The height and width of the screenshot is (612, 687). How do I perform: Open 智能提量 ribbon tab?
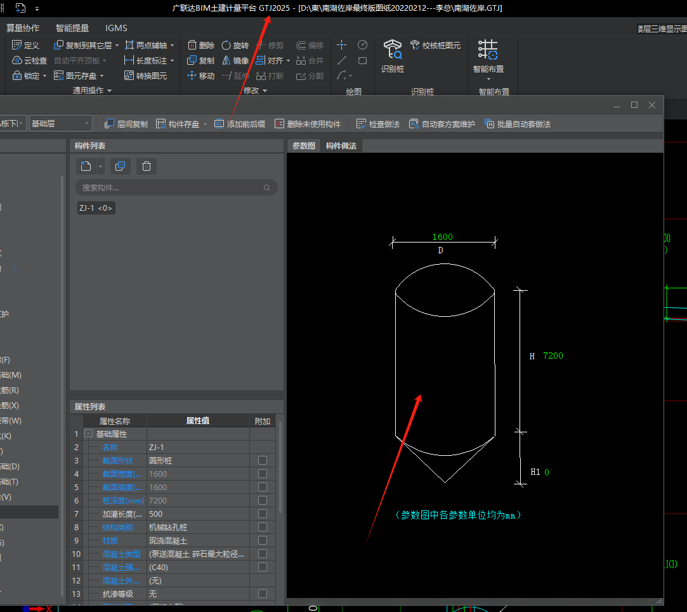pos(72,28)
